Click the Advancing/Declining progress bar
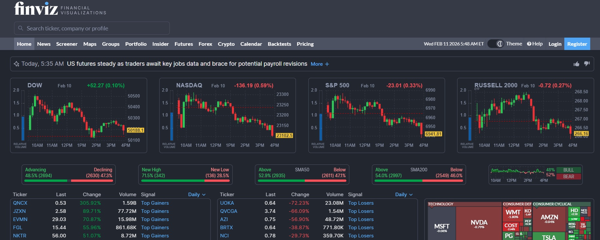This screenshot has height=240, width=600. 68,180
